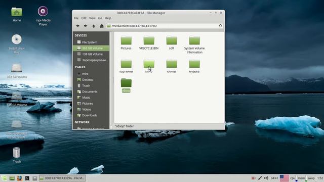Select 138 GB Volume in sidebar
This screenshot has width=324, height=182.
click(x=91, y=54)
